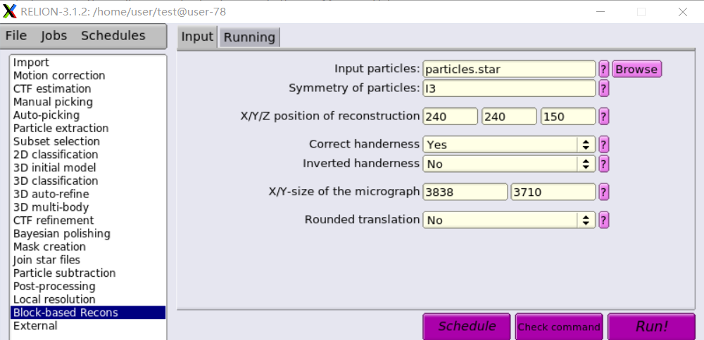This screenshot has width=704, height=340.
Task: Open help for X/Y/Z position of reconstruction
Action: tap(604, 117)
